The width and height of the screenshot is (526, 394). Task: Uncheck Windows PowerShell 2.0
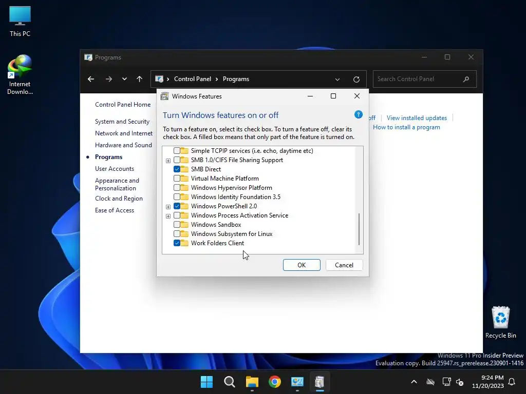(x=177, y=206)
